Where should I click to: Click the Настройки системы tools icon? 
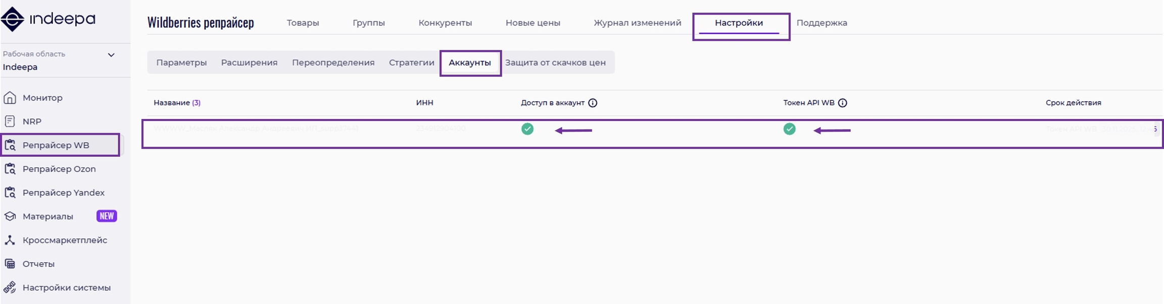(10, 287)
